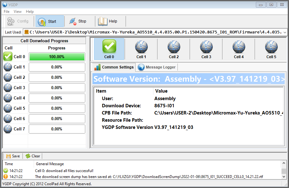
Task: Save the message log
Action: pos(13,156)
